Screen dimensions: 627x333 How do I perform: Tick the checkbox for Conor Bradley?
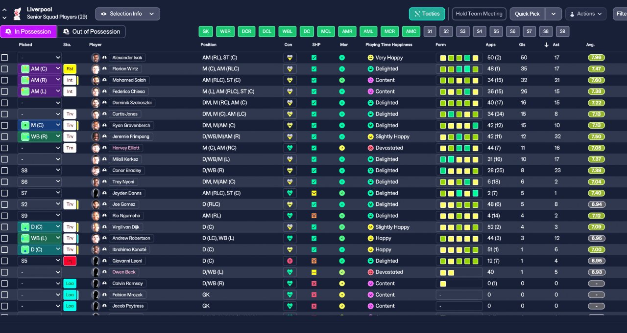tap(4, 171)
